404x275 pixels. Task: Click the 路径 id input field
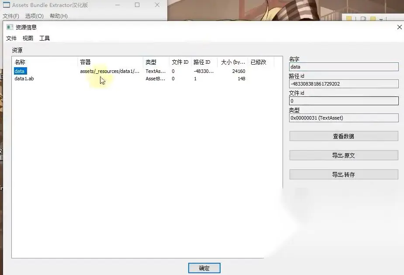[x=344, y=84]
